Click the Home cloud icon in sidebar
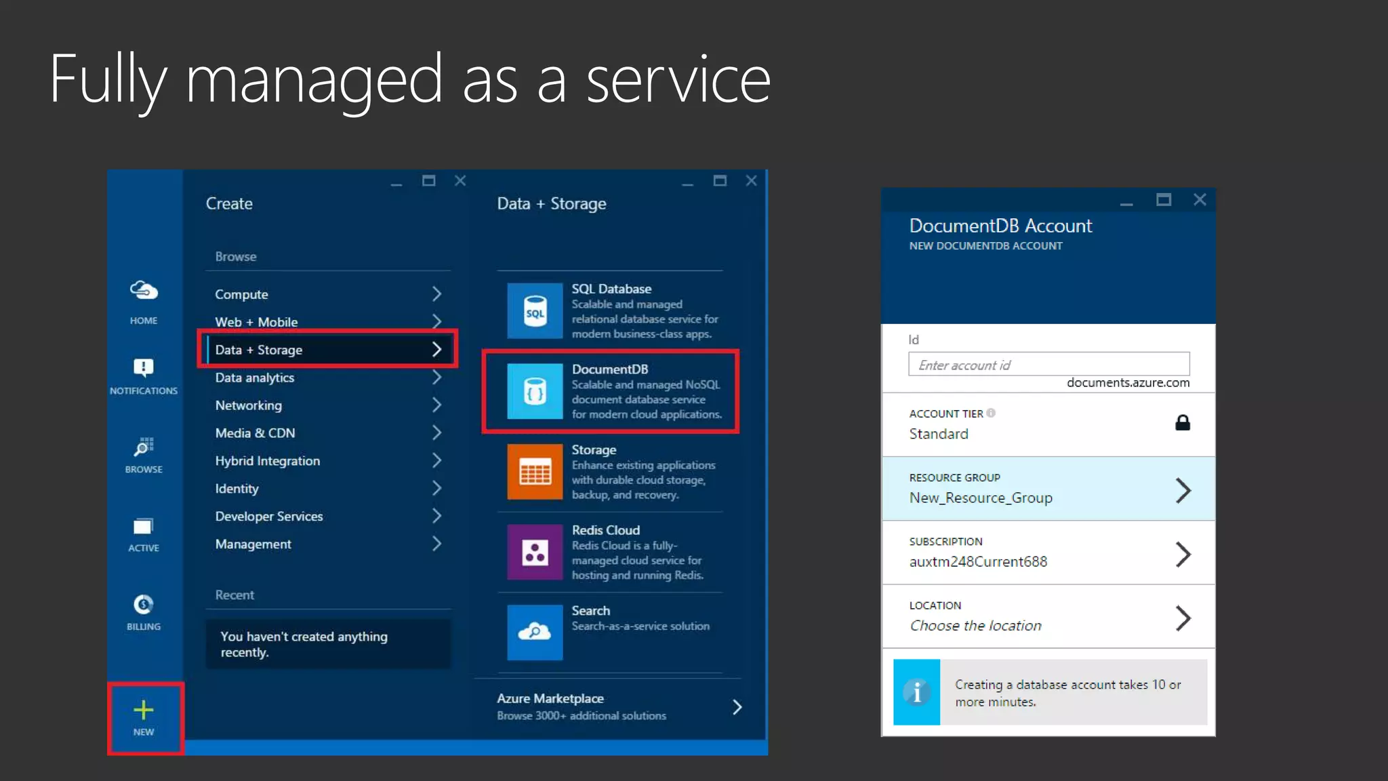This screenshot has height=781, width=1388. point(144,291)
